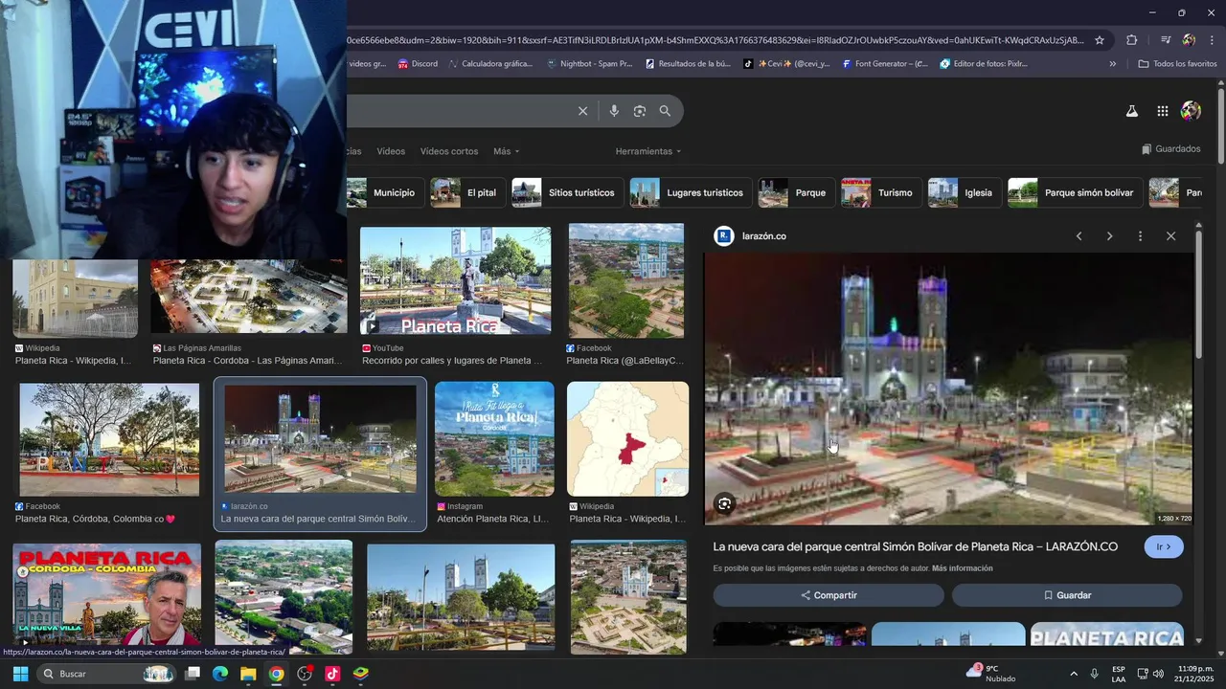The image size is (1226, 689).
Task: Open Search Labs flask icon
Action: tap(1131, 111)
